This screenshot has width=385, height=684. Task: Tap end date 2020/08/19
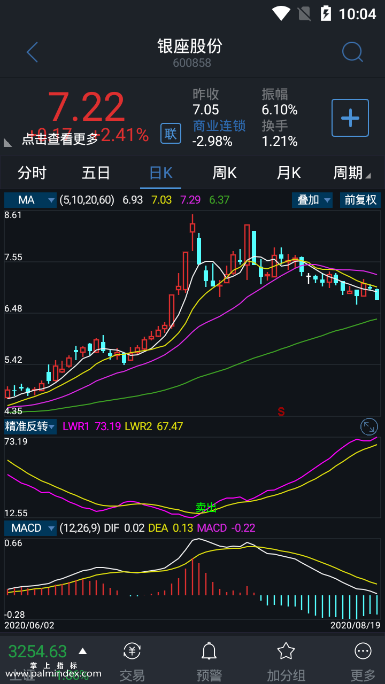(356, 625)
